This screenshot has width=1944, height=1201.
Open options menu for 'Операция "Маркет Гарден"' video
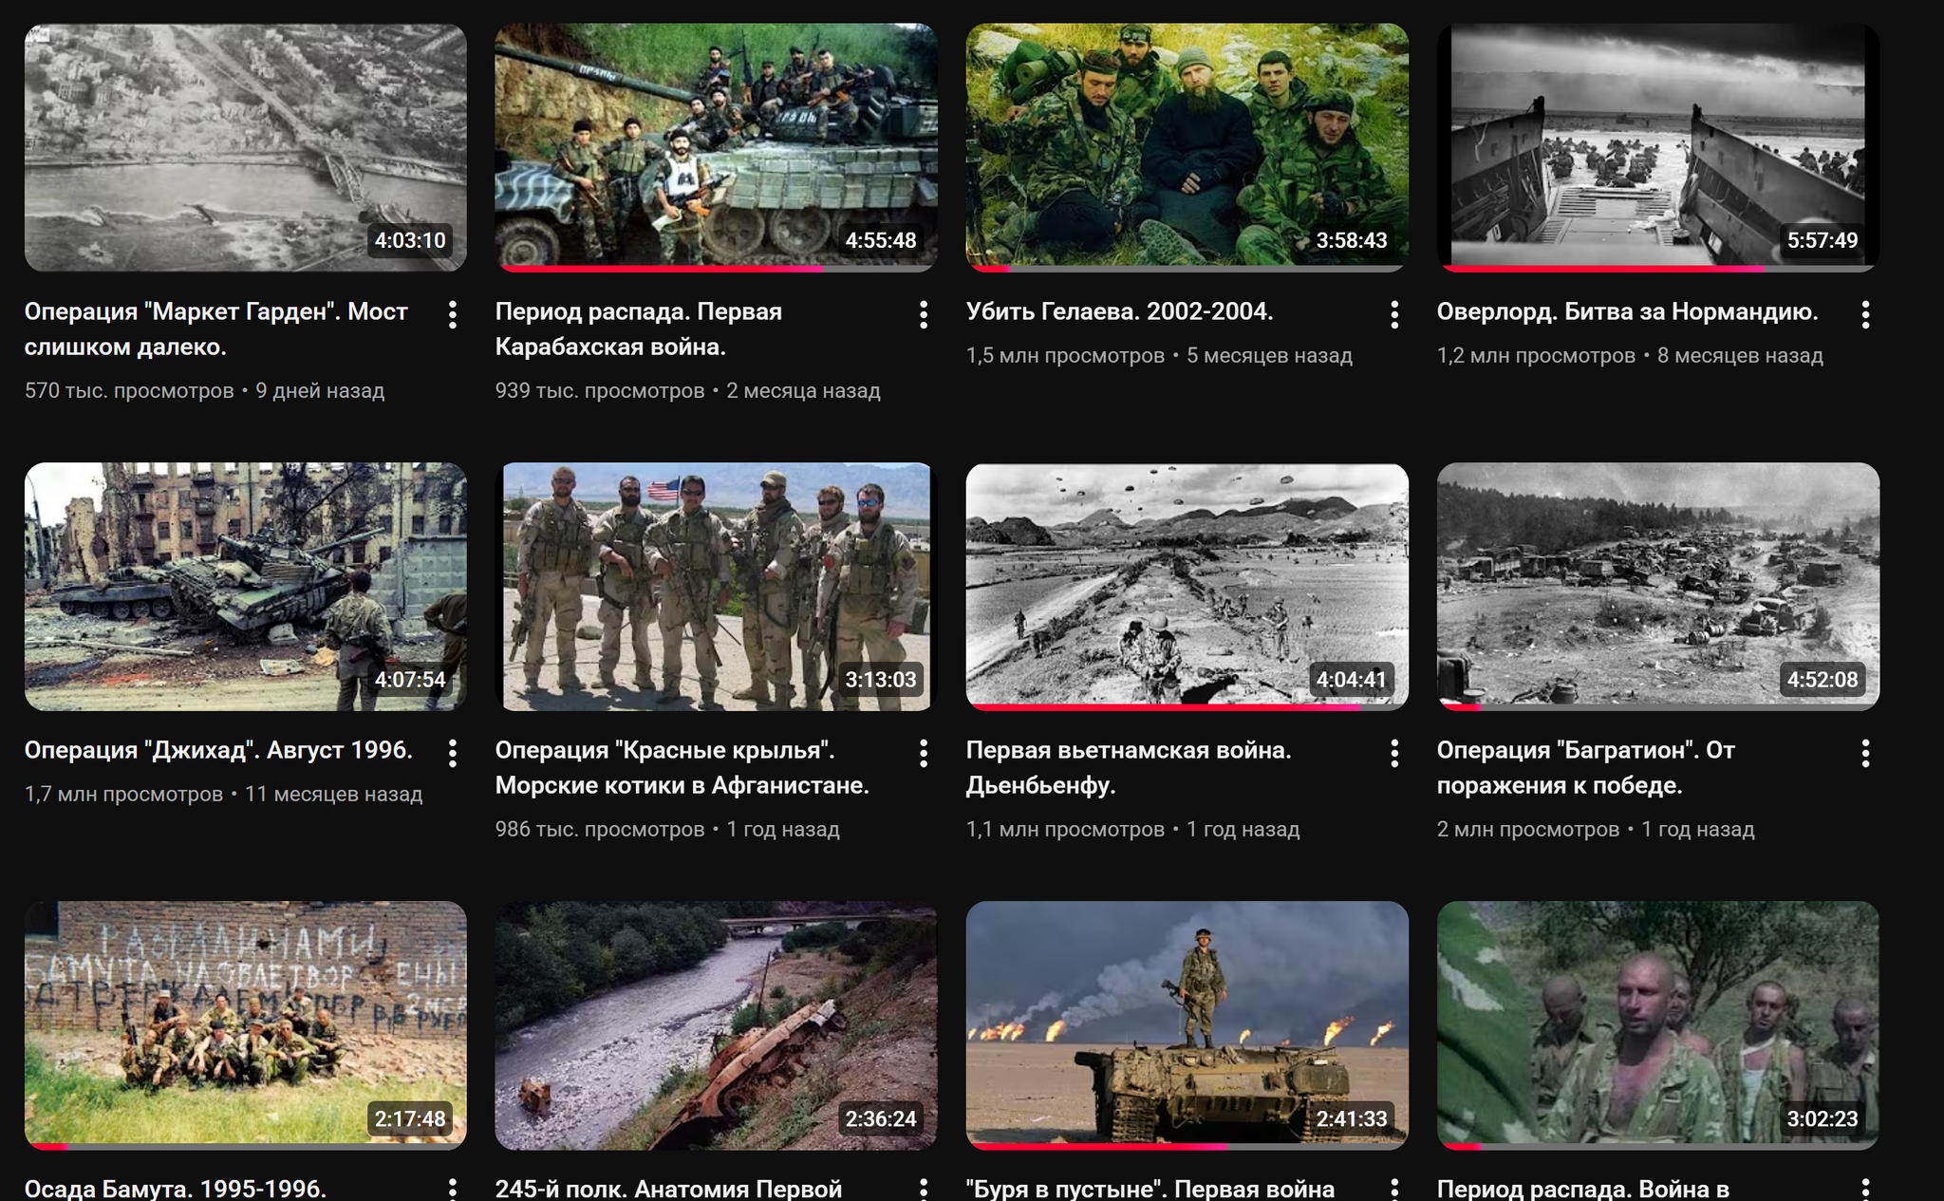click(453, 314)
